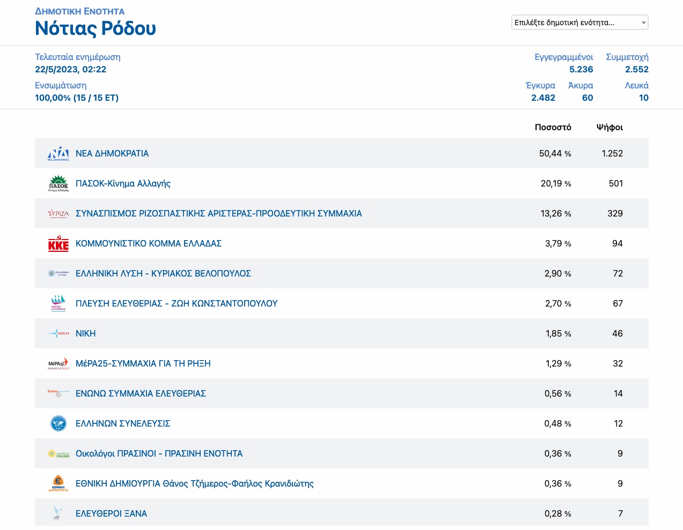Click the '67' votes cell
The height and width of the screenshot is (530, 683).
(x=618, y=303)
